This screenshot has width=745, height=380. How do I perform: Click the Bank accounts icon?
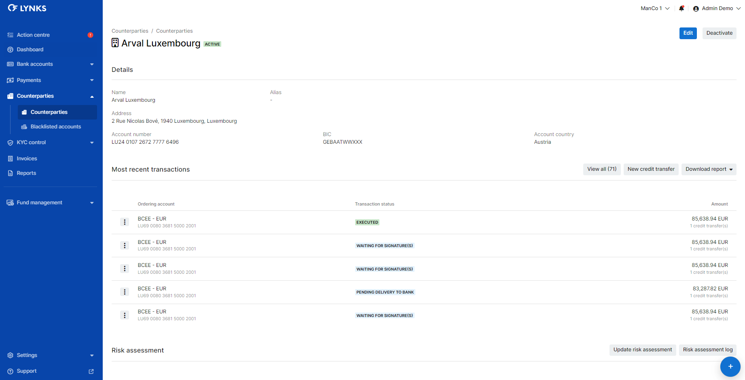coord(11,64)
